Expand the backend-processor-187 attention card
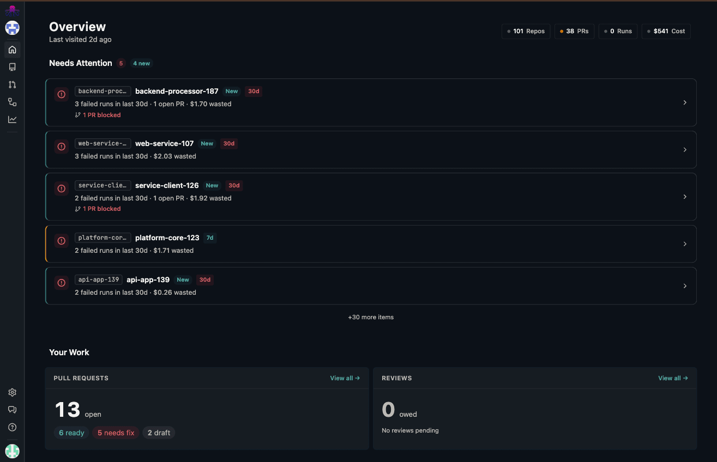This screenshot has width=717, height=462. pyautogui.click(x=685, y=102)
